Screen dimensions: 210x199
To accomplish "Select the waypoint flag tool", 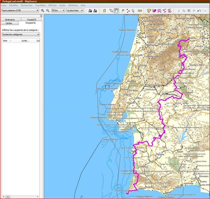I will point(123,11).
